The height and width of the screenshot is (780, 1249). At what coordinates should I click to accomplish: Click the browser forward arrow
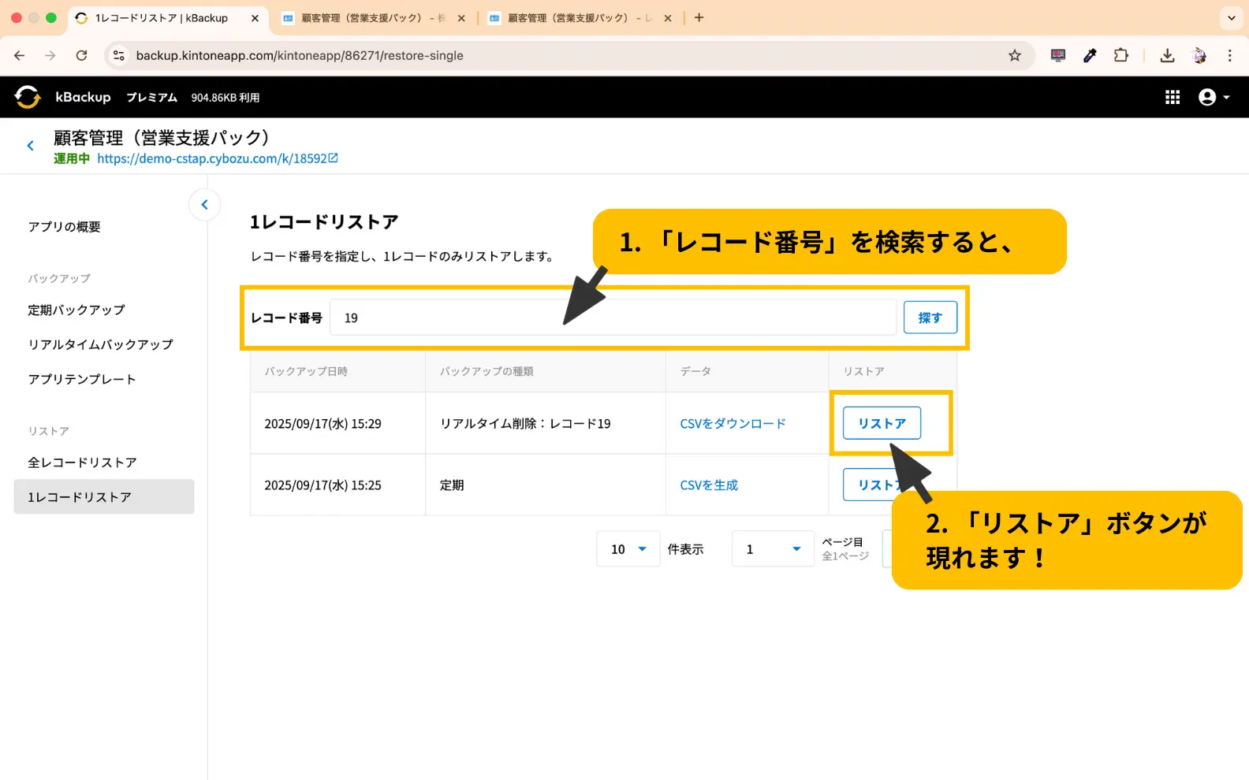[x=50, y=55]
